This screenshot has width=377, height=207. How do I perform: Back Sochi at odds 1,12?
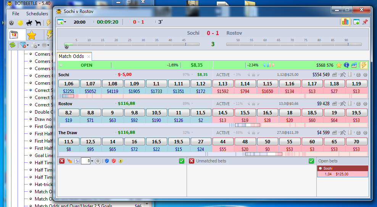(201, 83)
